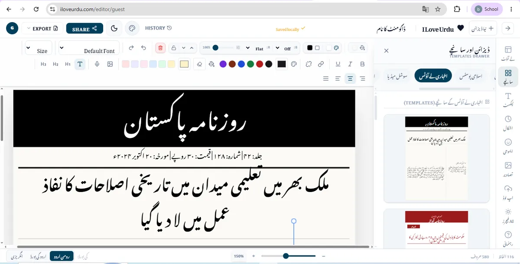Click the red delete trash icon
Image resolution: width=520 pixels, height=264 pixels.
pyautogui.click(x=160, y=48)
